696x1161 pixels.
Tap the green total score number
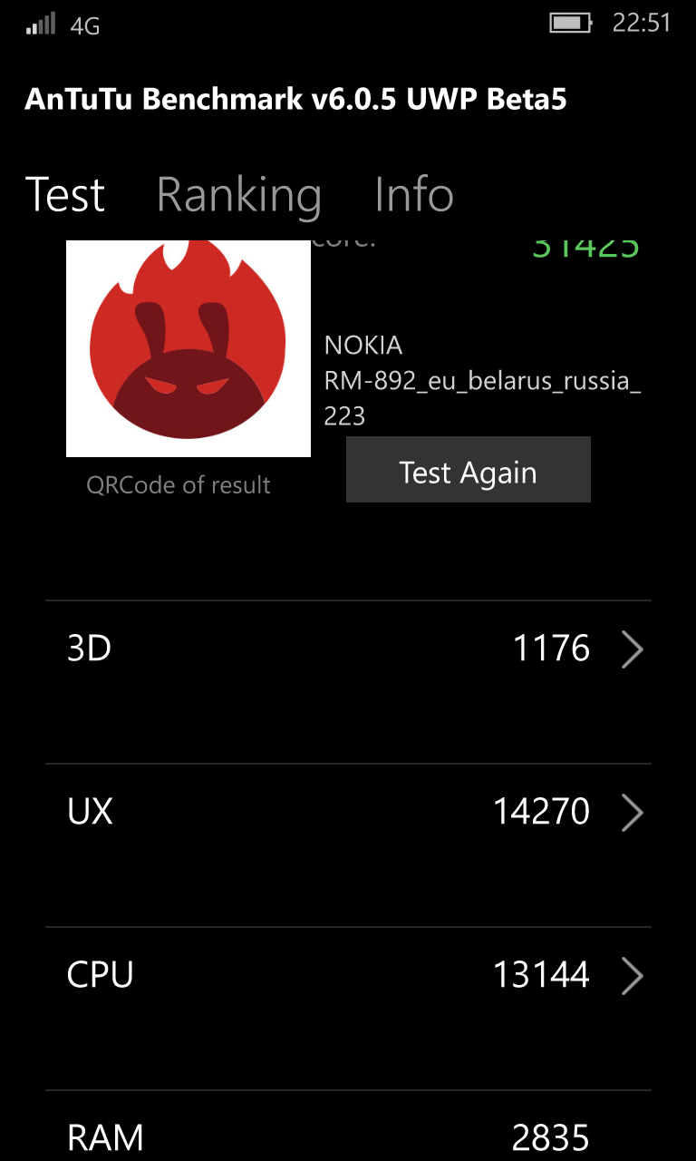pyautogui.click(x=585, y=248)
